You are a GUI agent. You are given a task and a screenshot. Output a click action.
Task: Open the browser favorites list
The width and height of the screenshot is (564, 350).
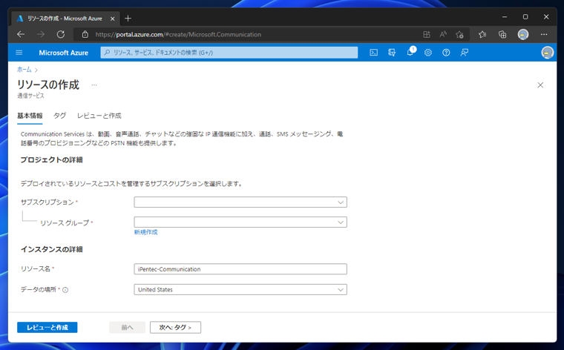(482, 35)
